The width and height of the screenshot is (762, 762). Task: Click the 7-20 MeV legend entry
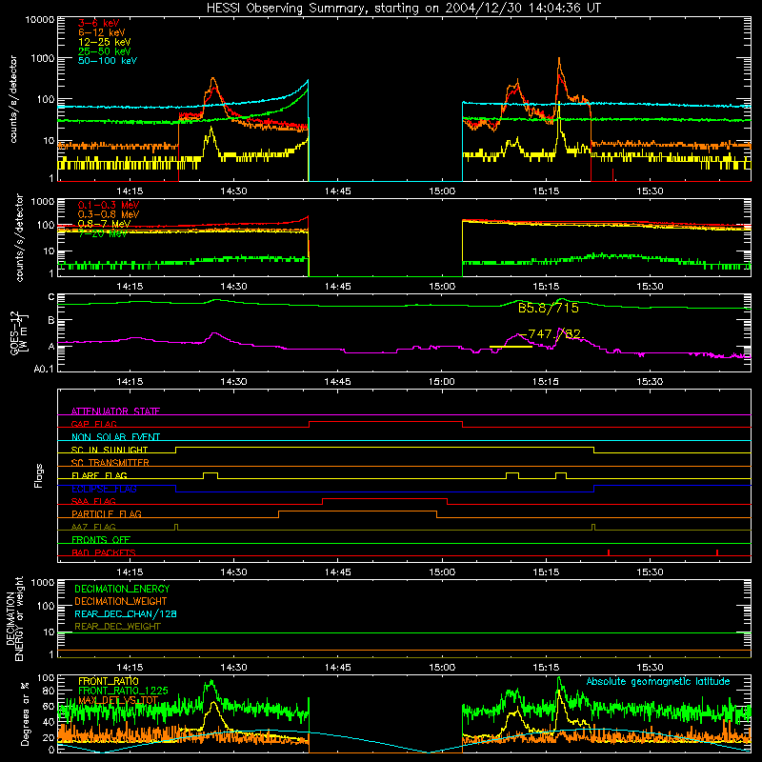pos(103,233)
